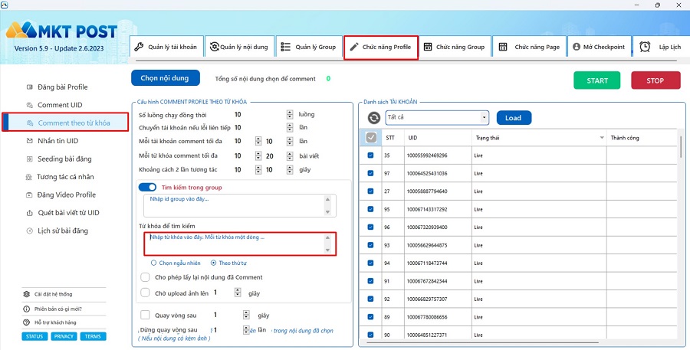Click UID cell 100055992469296
The width and height of the screenshot is (690, 350).
[427, 155]
